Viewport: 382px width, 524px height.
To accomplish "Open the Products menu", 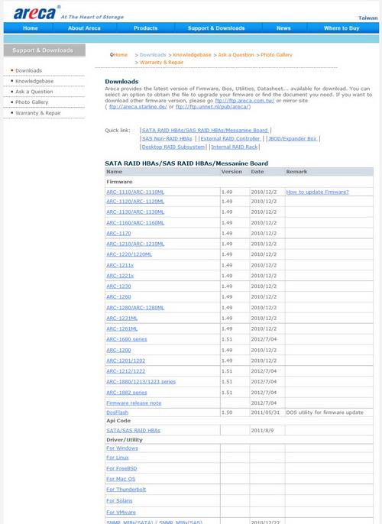I will tap(145, 28).
